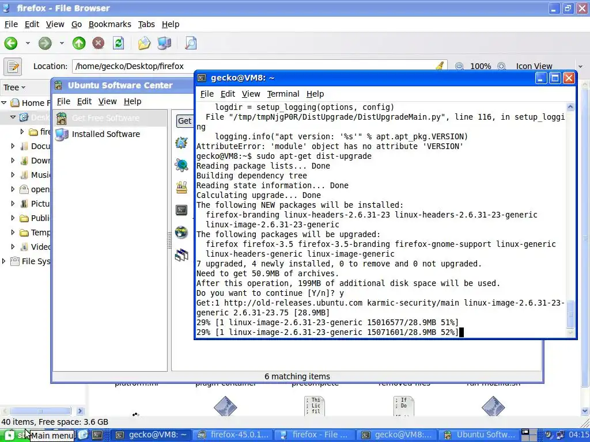Open the file Search toolbar icon
This screenshot has height=442, width=590.
tap(191, 43)
